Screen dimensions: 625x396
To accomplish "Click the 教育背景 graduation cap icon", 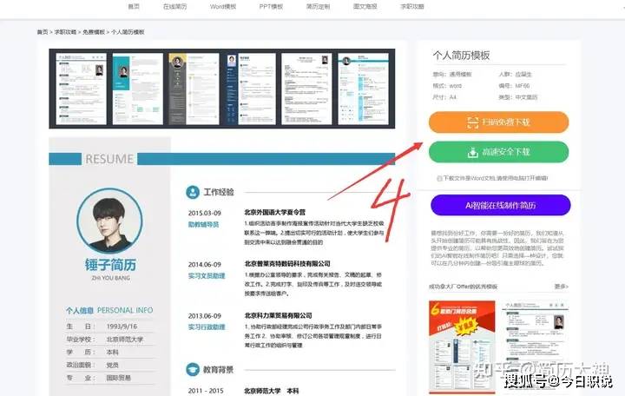I will (x=193, y=369).
